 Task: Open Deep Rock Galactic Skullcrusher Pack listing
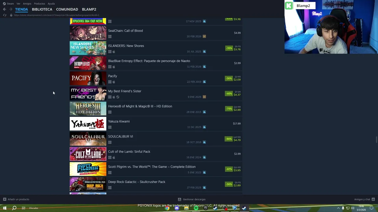tap(156, 184)
